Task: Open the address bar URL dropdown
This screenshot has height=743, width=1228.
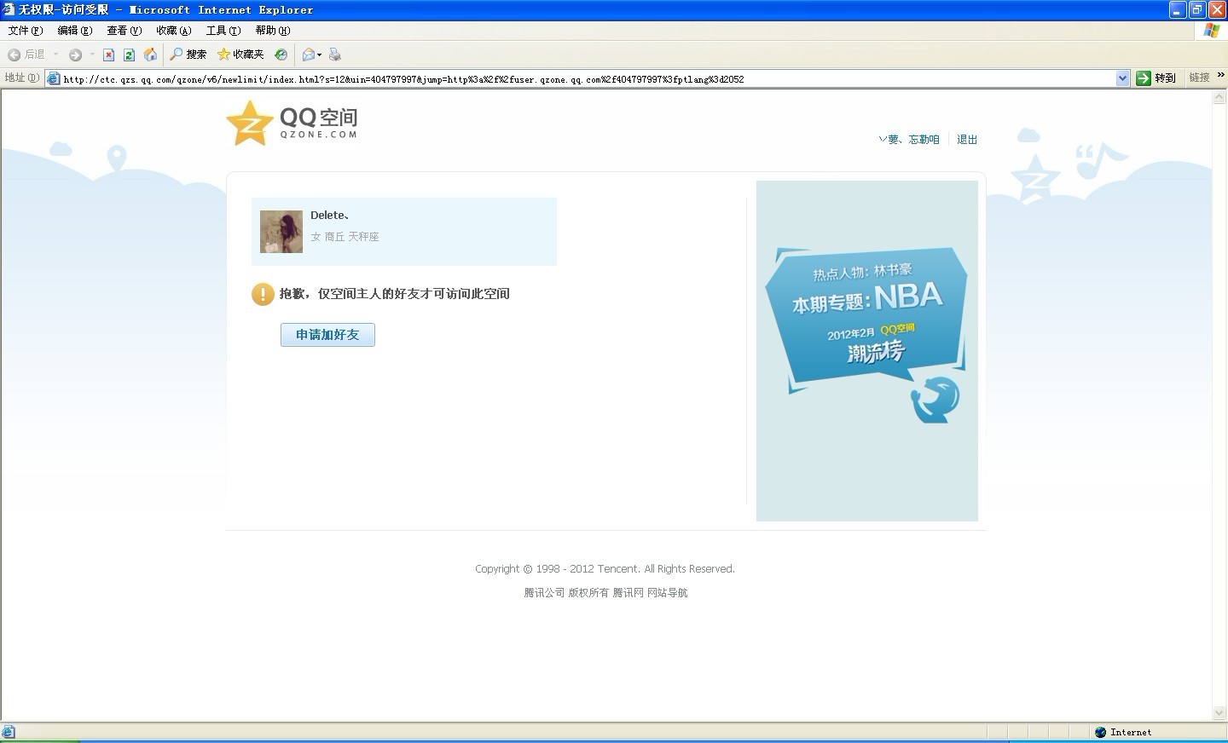Action: 1122,78
